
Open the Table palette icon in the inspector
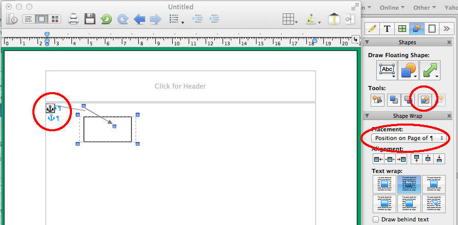[402, 28]
